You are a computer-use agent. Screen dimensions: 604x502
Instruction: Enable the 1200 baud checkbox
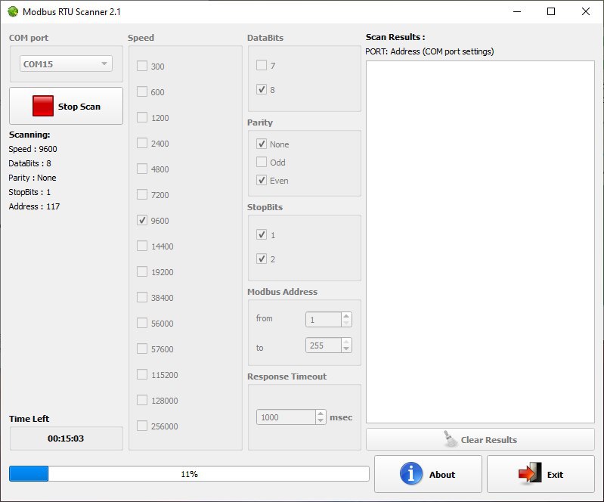(x=142, y=117)
